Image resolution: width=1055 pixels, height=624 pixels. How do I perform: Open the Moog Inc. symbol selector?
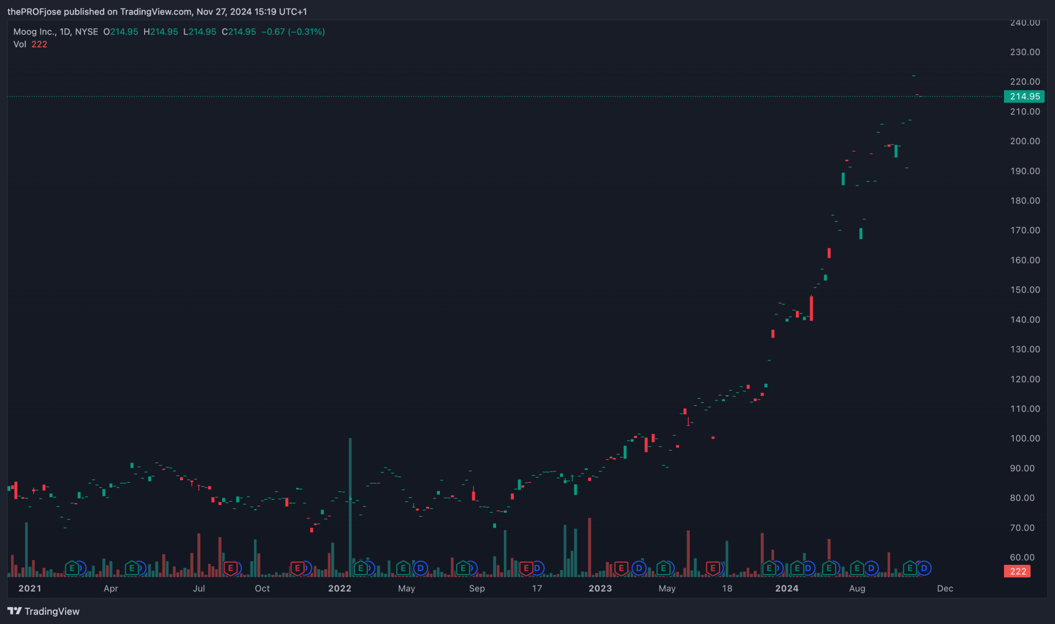[x=33, y=31]
